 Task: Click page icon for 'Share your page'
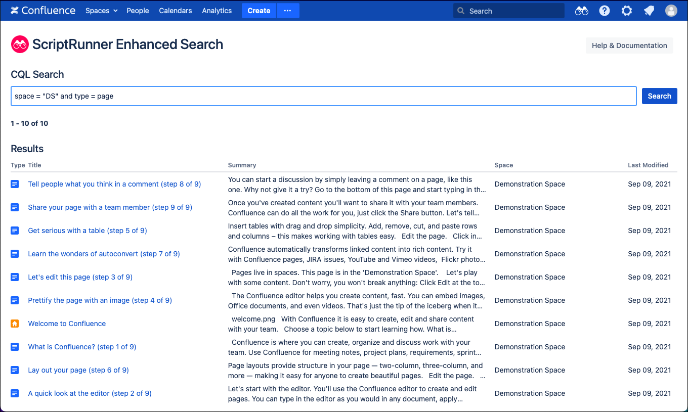[15, 207]
